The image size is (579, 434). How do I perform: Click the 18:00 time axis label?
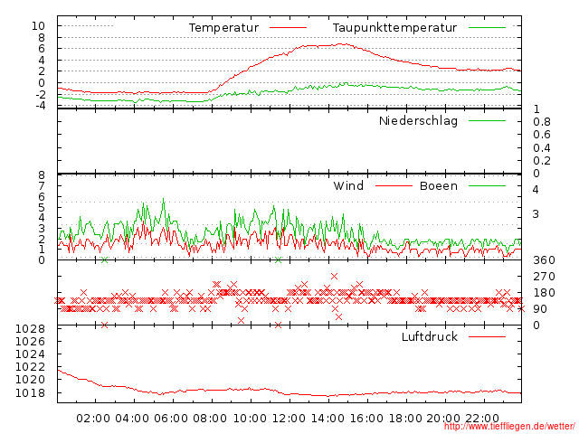tap(405, 419)
